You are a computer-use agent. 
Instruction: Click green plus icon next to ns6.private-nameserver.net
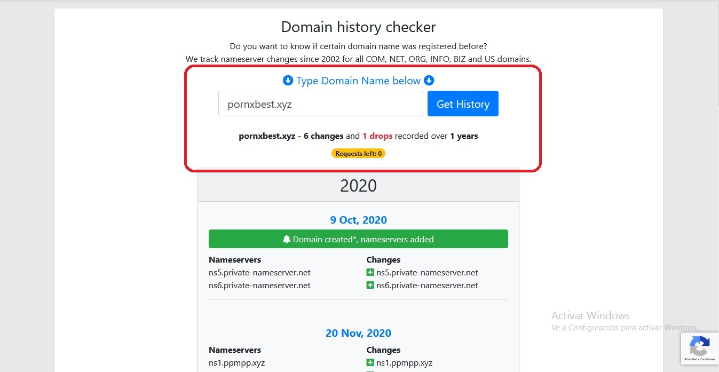(x=370, y=285)
